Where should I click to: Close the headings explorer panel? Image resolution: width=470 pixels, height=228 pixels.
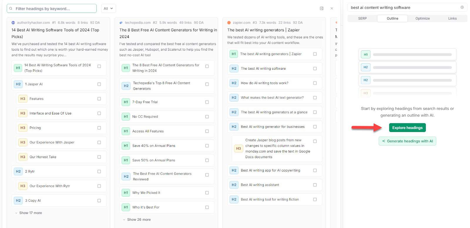332,8
